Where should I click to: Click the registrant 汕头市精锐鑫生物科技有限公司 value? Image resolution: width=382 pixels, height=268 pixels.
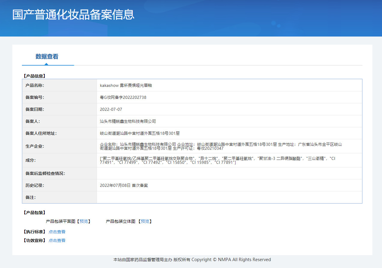coord(128,121)
